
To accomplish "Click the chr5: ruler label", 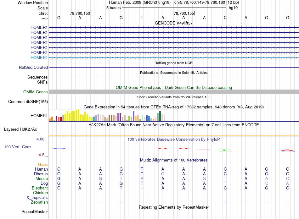I will (43, 13).
